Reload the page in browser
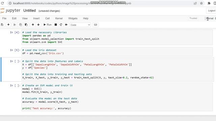 tap(2, 3)
